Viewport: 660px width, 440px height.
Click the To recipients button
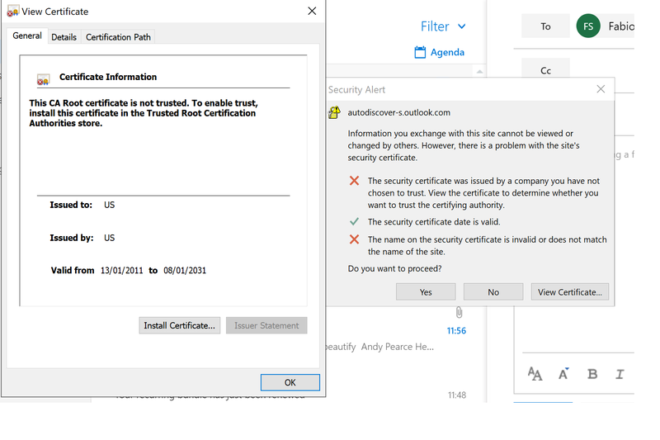[545, 26]
